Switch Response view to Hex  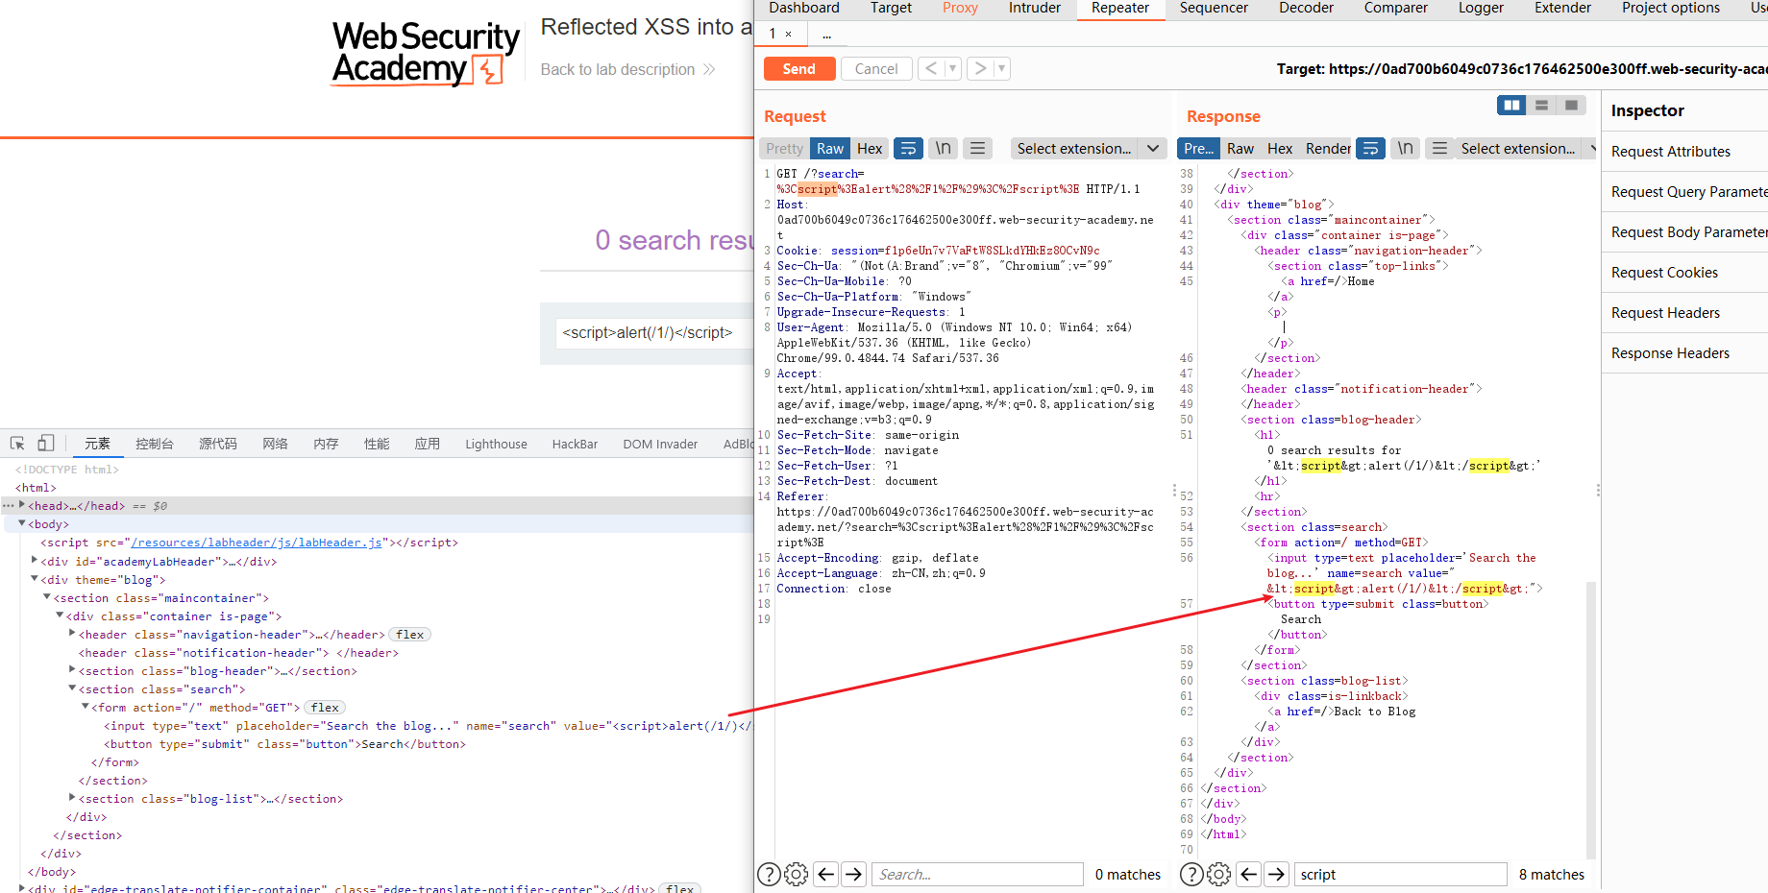(1280, 148)
